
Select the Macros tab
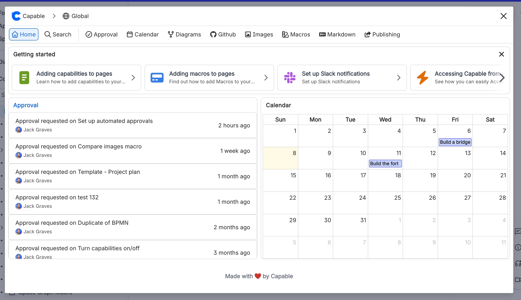[296, 34]
